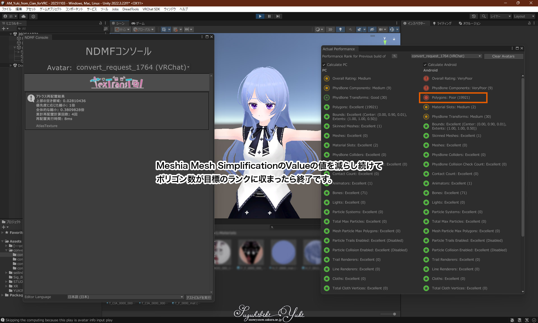The image size is (538, 323).
Task: Open the Undo History icon
Action: click(474, 16)
